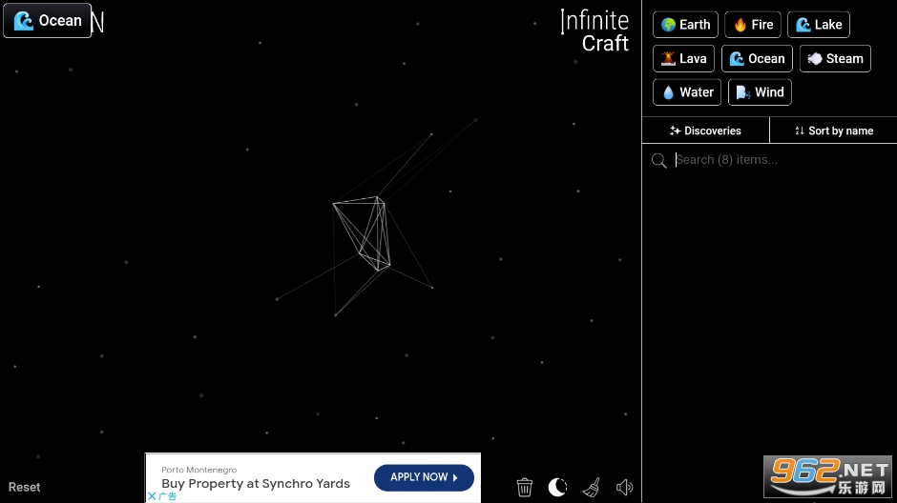Select Ocean element in the sidebar

click(x=756, y=58)
